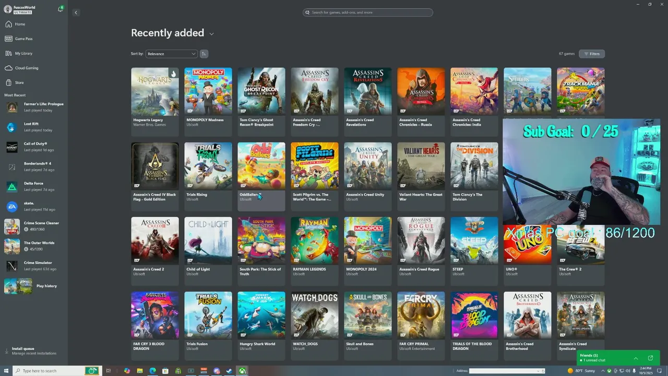Open Assassin's Creed Chronicles Russia tile
The height and width of the screenshot is (376, 668).
click(x=421, y=102)
